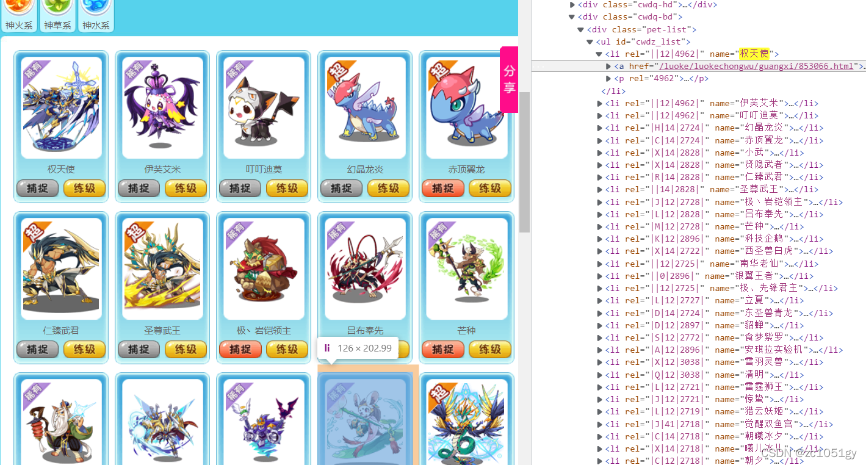866x465 pixels.
Task: Open the 权天使 pet thumbnail
Action: pyautogui.click(x=61, y=107)
